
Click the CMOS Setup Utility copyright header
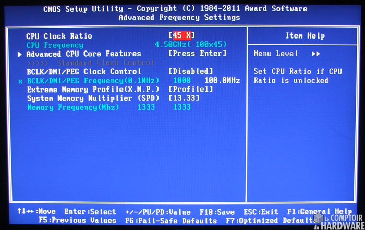tap(175, 9)
